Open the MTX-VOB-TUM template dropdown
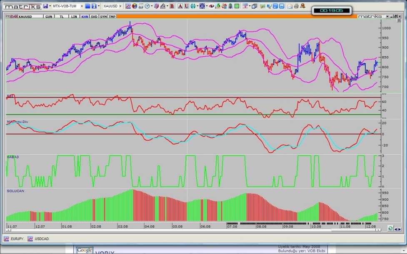The image size is (407, 254). coord(82,6)
